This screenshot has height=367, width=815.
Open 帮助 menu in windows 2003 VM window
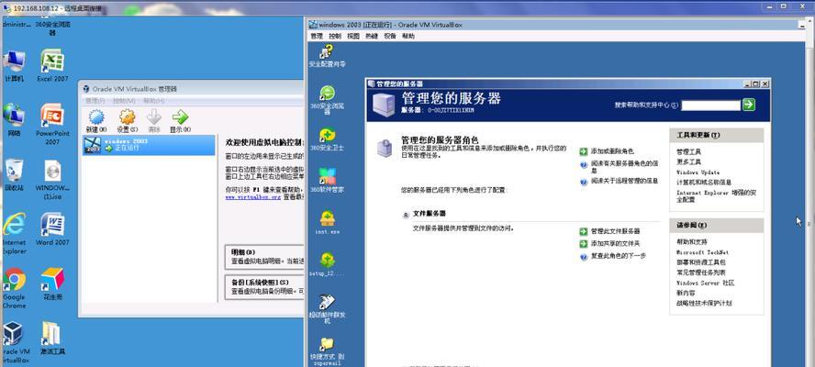click(x=408, y=36)
